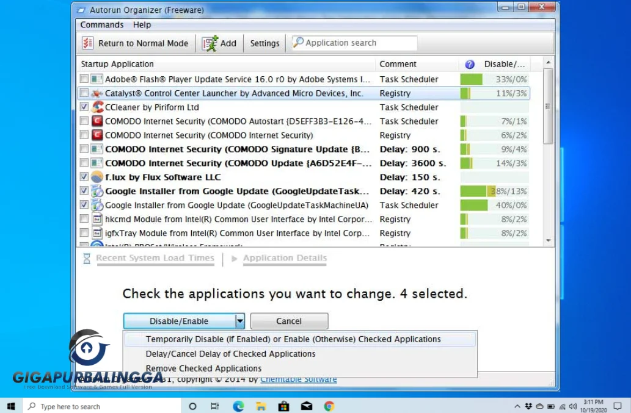Click the GoogleUpdateTaskMachineUA row icon
Screen dimensions: 631x413
97,205
